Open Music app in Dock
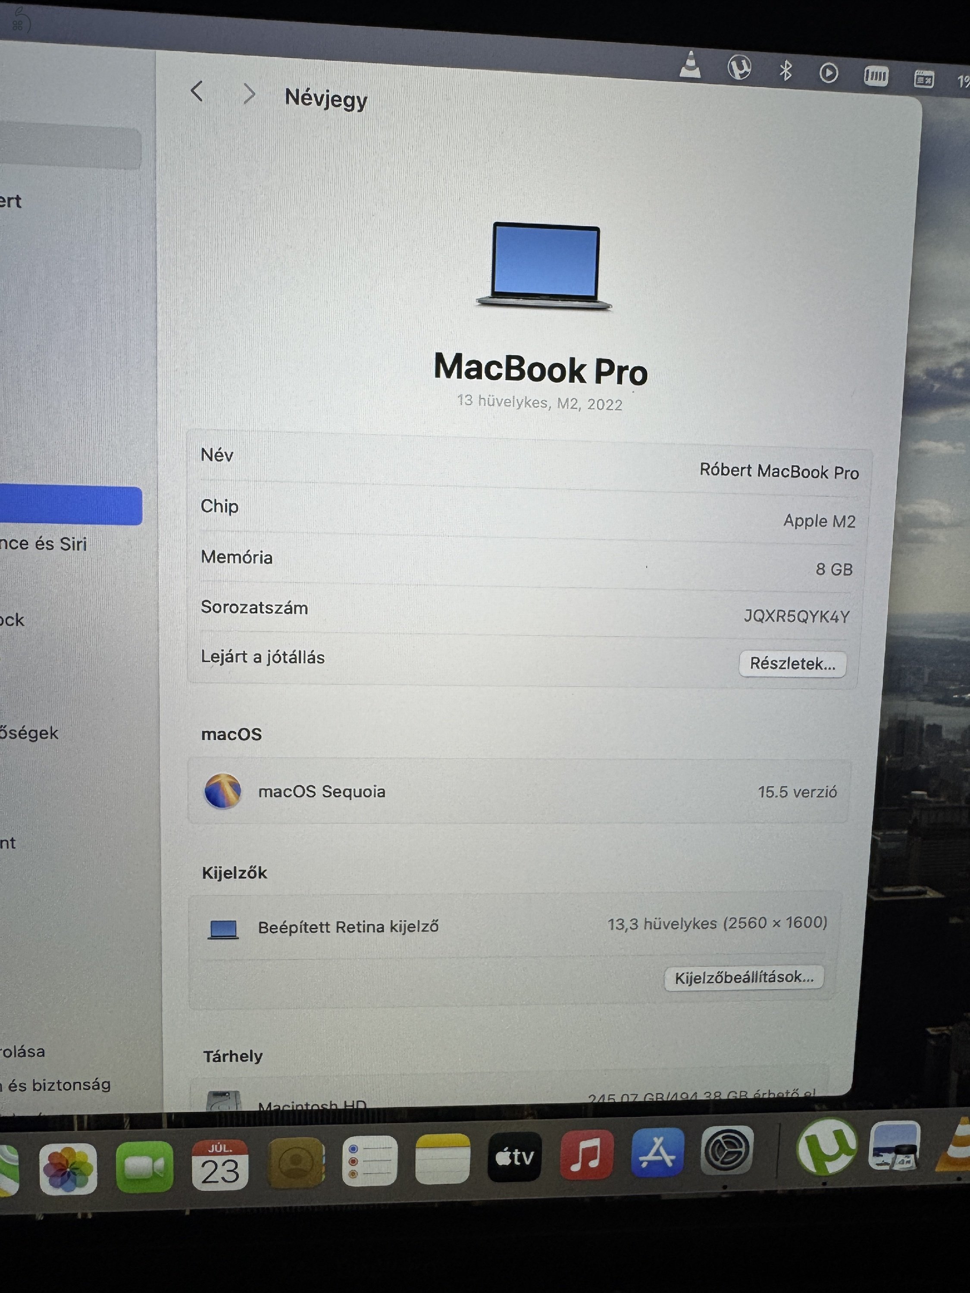Screen dimensions: 970x1293 586,1155
